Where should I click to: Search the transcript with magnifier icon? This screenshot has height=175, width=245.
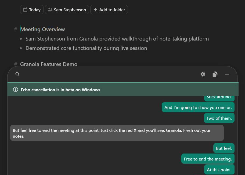17,74
